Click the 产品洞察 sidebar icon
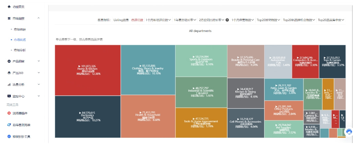Viewport: 353px width, 145px height. pos(9,61)
